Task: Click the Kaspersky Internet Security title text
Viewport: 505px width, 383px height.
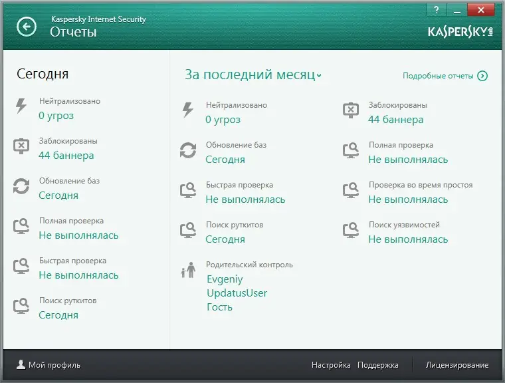Action: [98, 19]
